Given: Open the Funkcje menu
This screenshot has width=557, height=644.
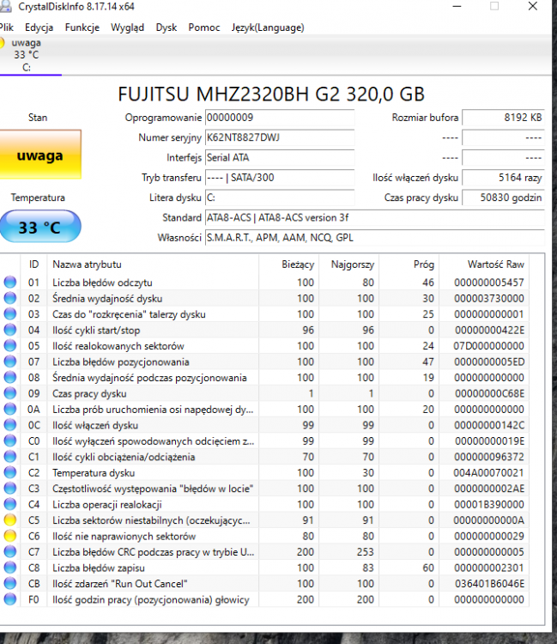Looking at the screenshot, I should pyautogui.click(x=82, y=27).
